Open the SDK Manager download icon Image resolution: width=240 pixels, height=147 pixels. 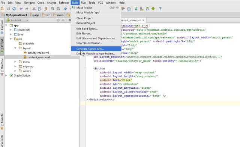147,9
